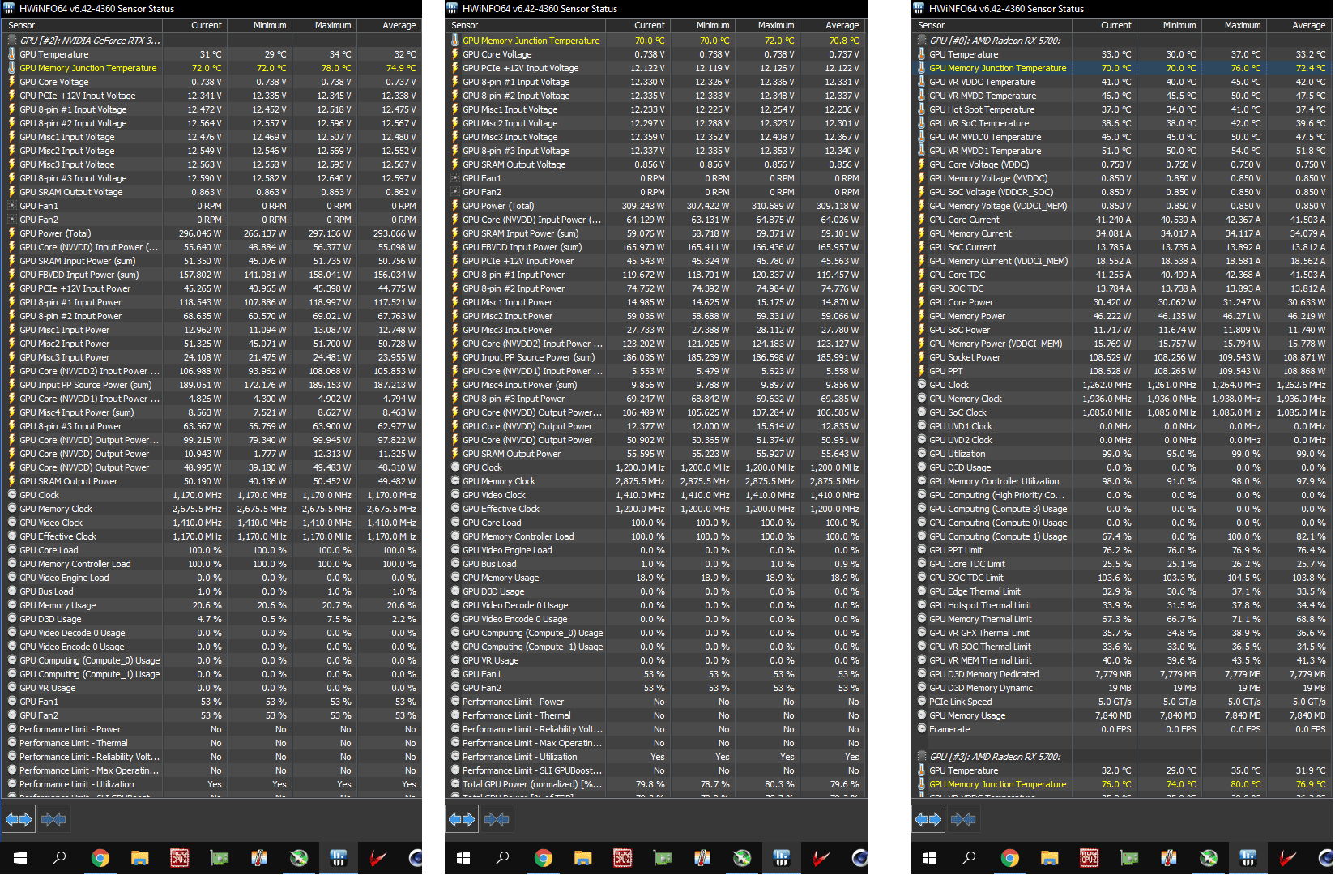The height and width of the screenshot is (875, 1335).
Task: Select GPU PCIe +12V Input Voltage, left window
Action: [211, 96]
